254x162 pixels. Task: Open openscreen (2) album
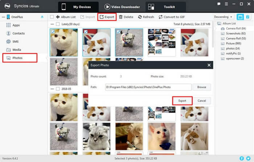click(x=232, y=58)
